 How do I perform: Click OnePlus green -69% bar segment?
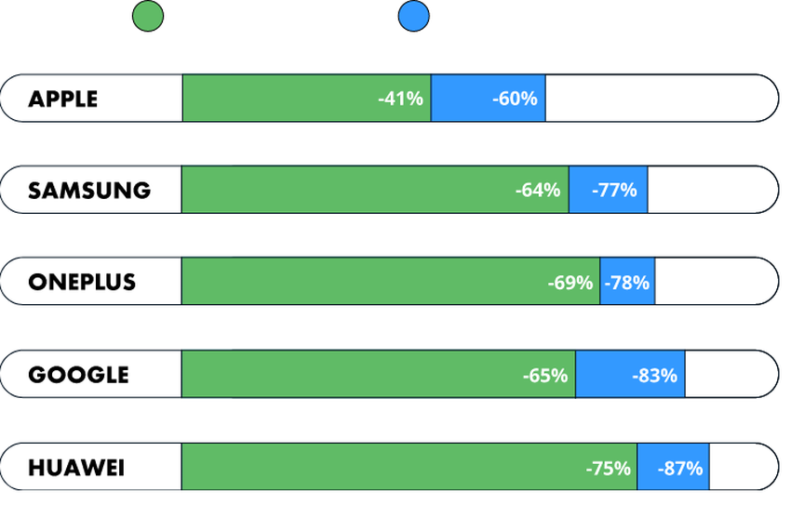390,282
